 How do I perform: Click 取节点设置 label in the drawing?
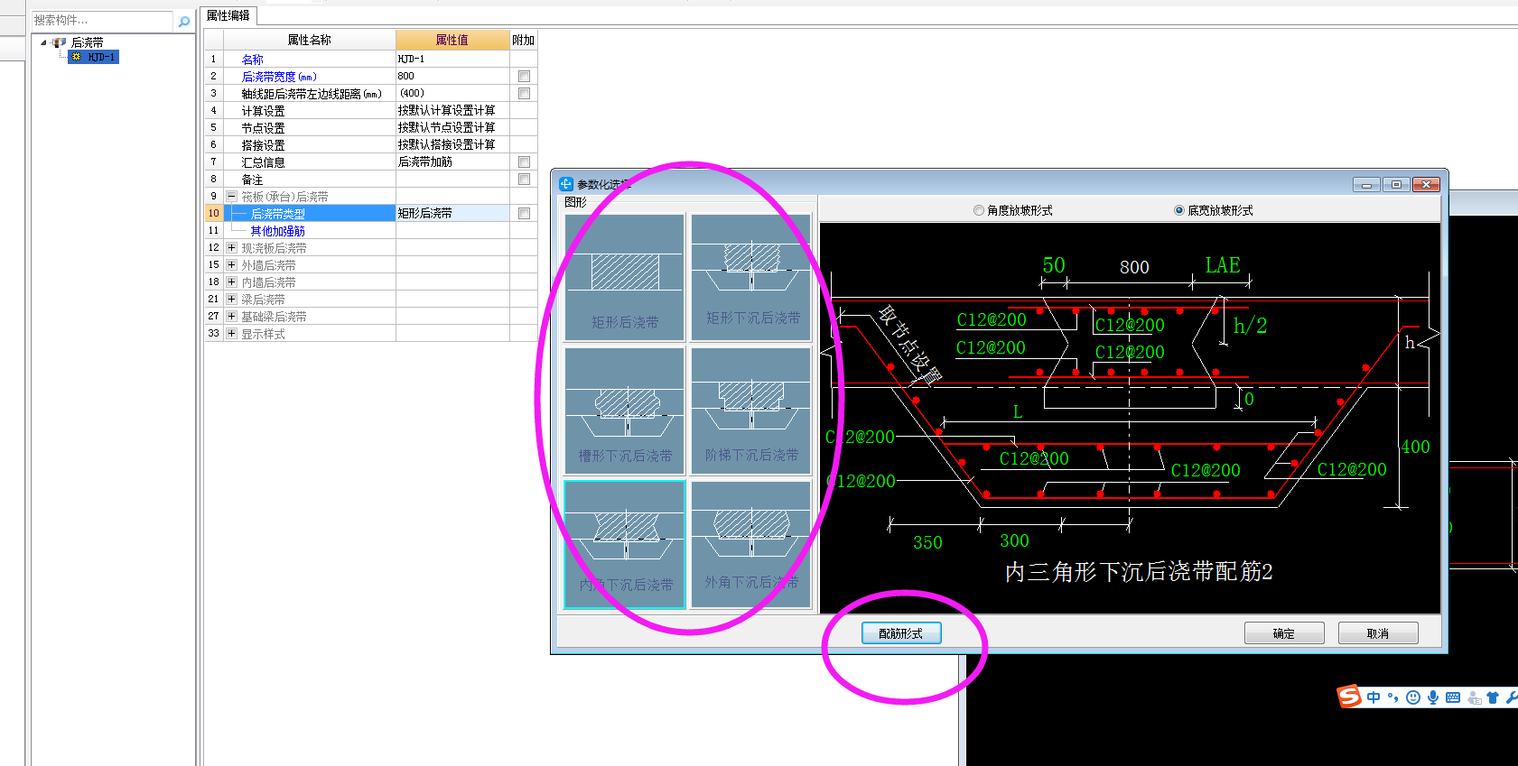click(x=910, y=344)
